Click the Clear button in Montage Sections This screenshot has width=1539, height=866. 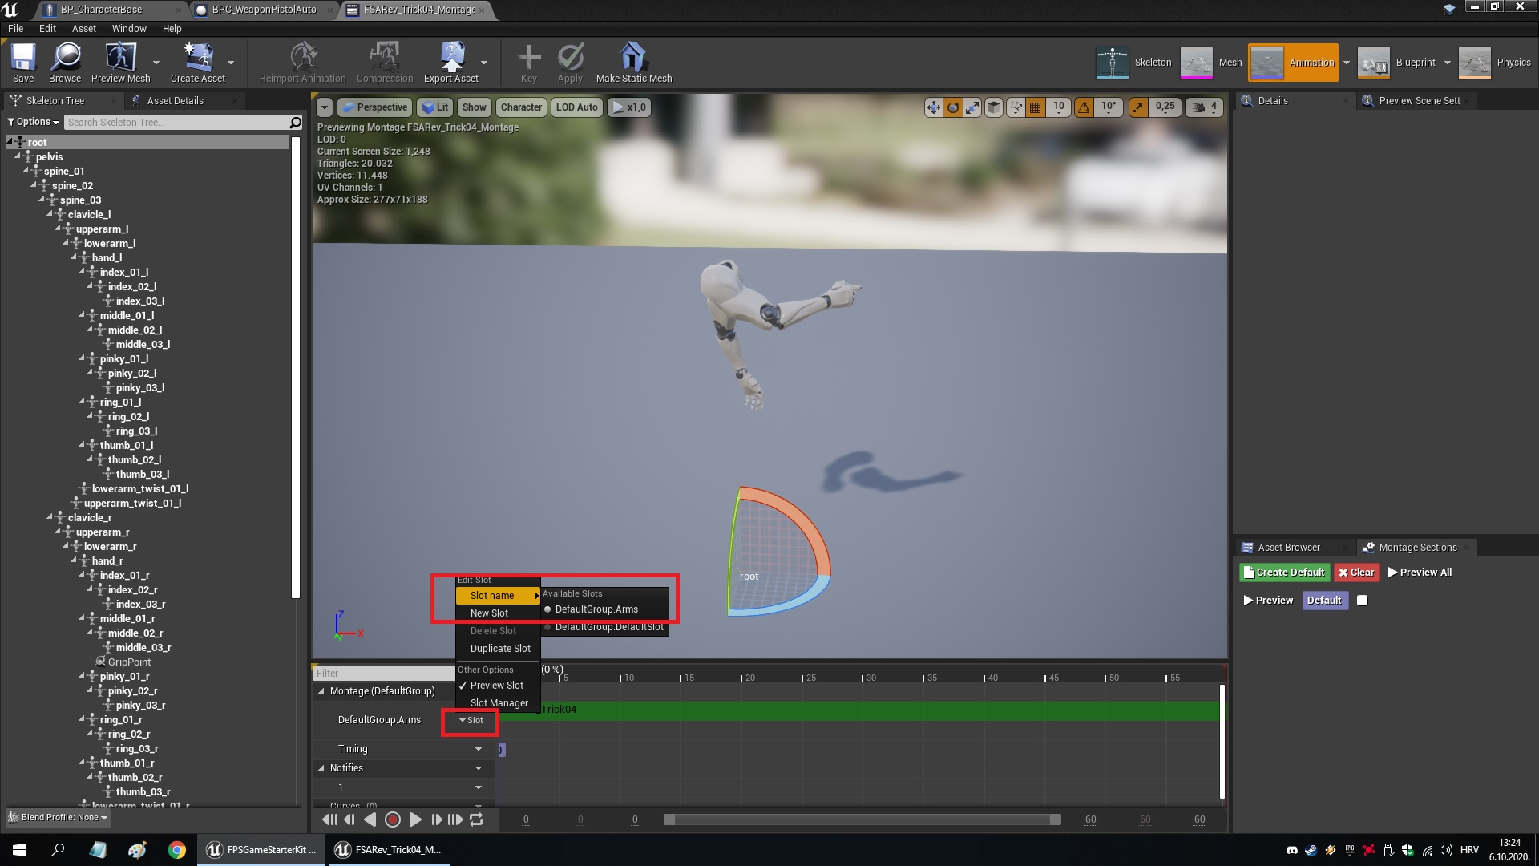click(x=1355, y=572)
